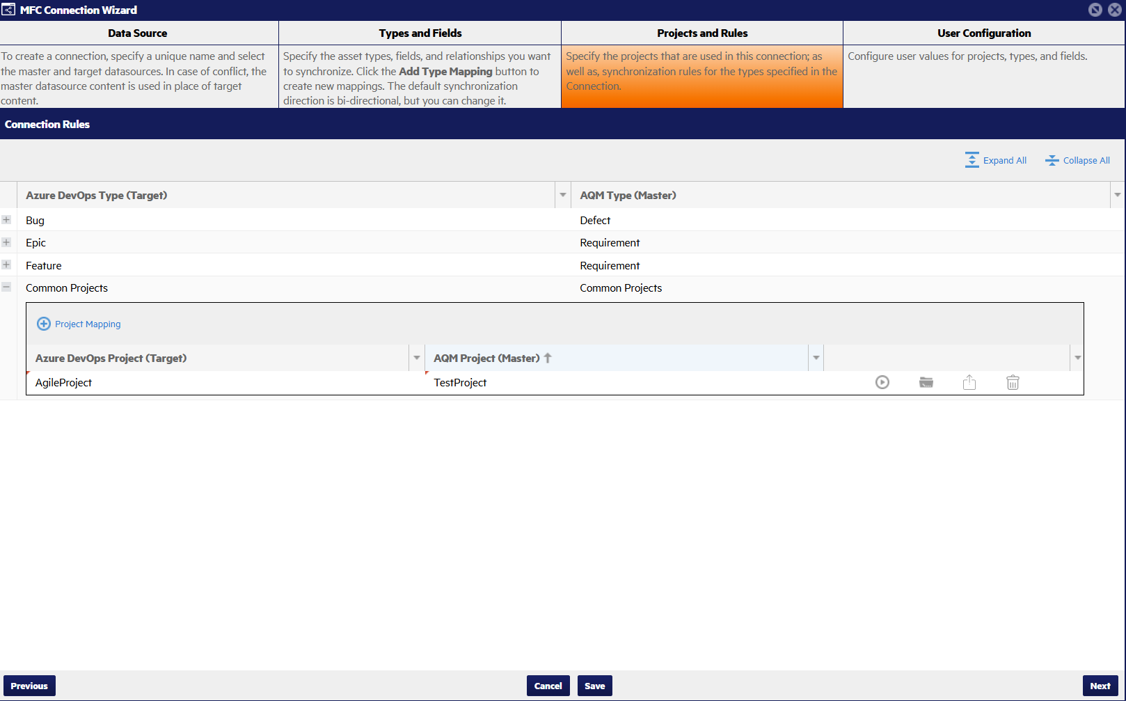Run synchronization for the AgileProject mapping
Screen dimensions: 1126x701
coord(882,382)
